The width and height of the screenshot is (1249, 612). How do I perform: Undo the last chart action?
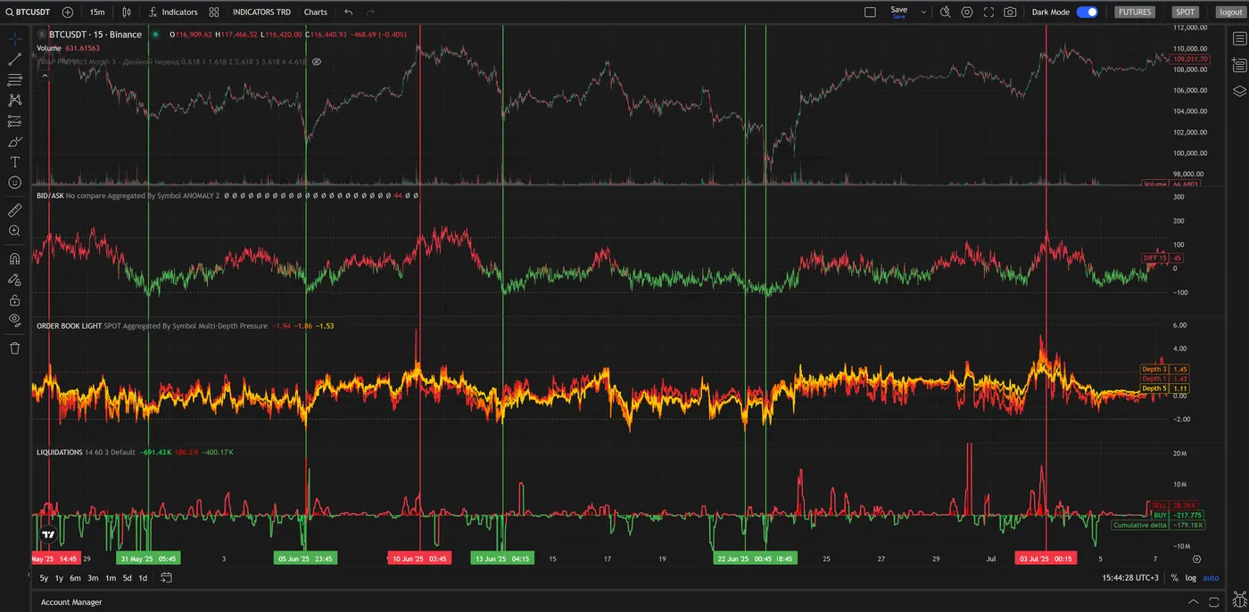348,12
